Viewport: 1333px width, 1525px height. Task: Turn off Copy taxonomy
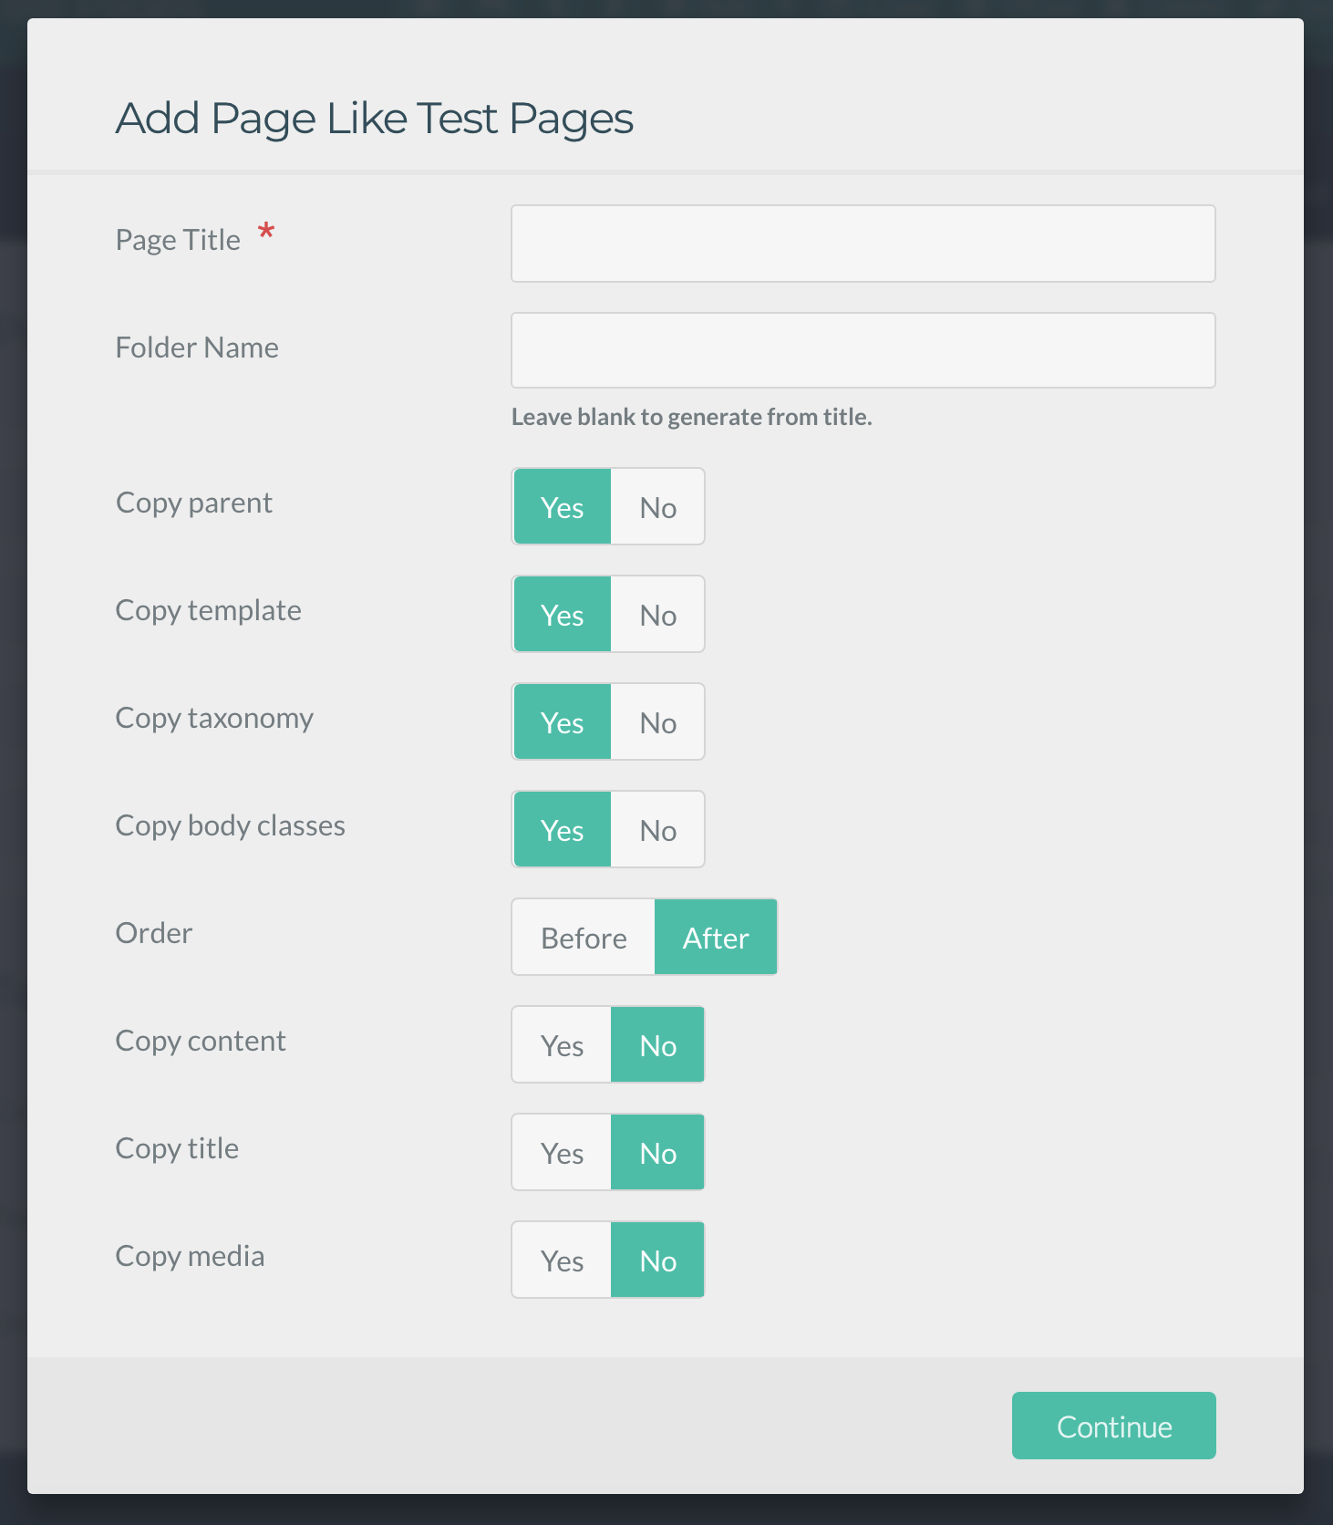click(658, 722)
